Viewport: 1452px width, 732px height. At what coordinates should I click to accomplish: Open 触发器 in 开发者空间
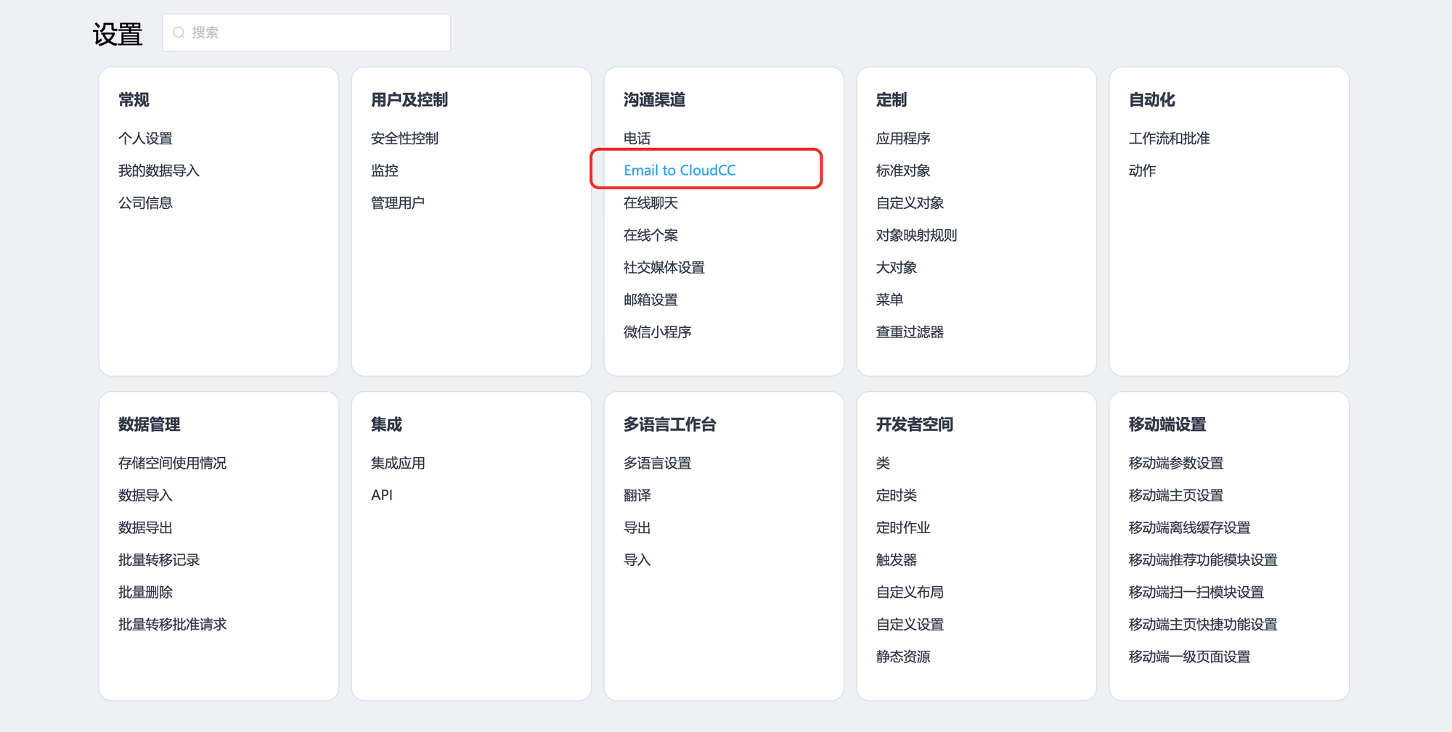(896, 560)
